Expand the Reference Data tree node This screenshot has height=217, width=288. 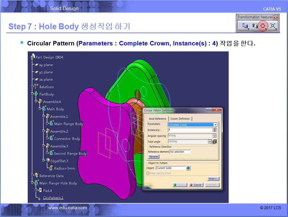tap(32, 176)
